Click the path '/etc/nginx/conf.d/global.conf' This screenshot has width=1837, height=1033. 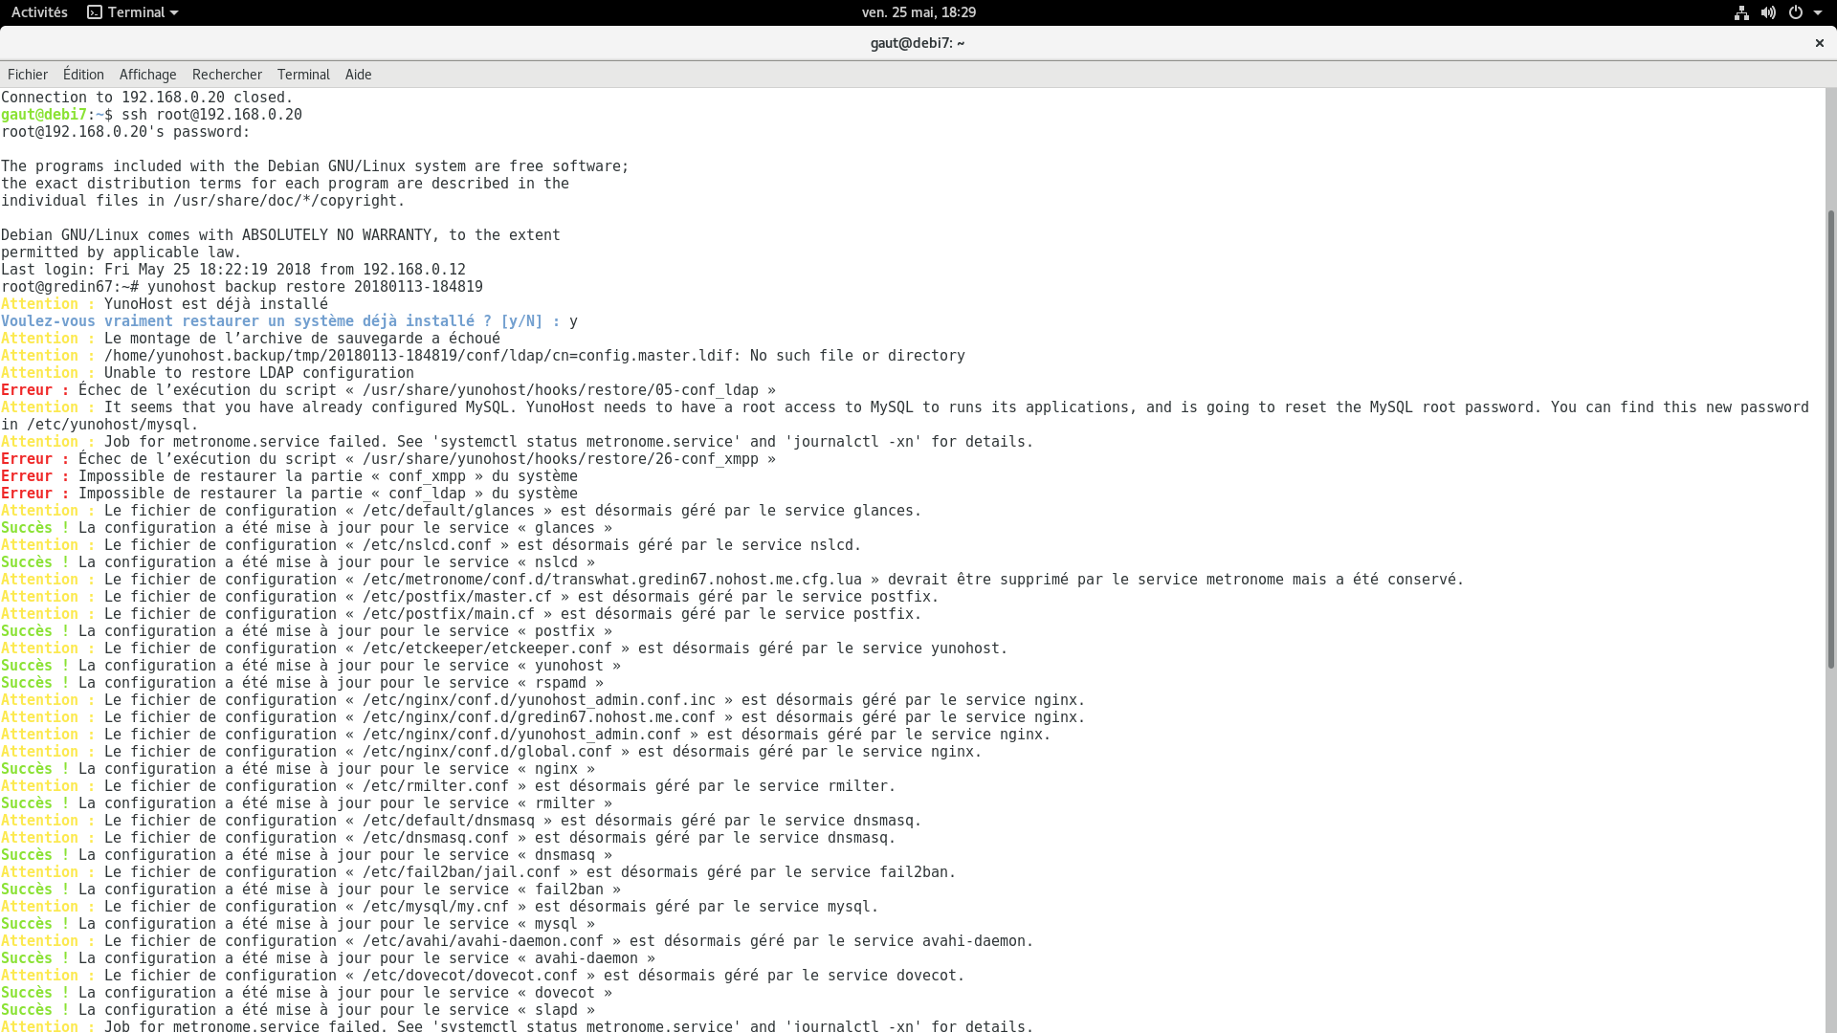coord(487,752)
